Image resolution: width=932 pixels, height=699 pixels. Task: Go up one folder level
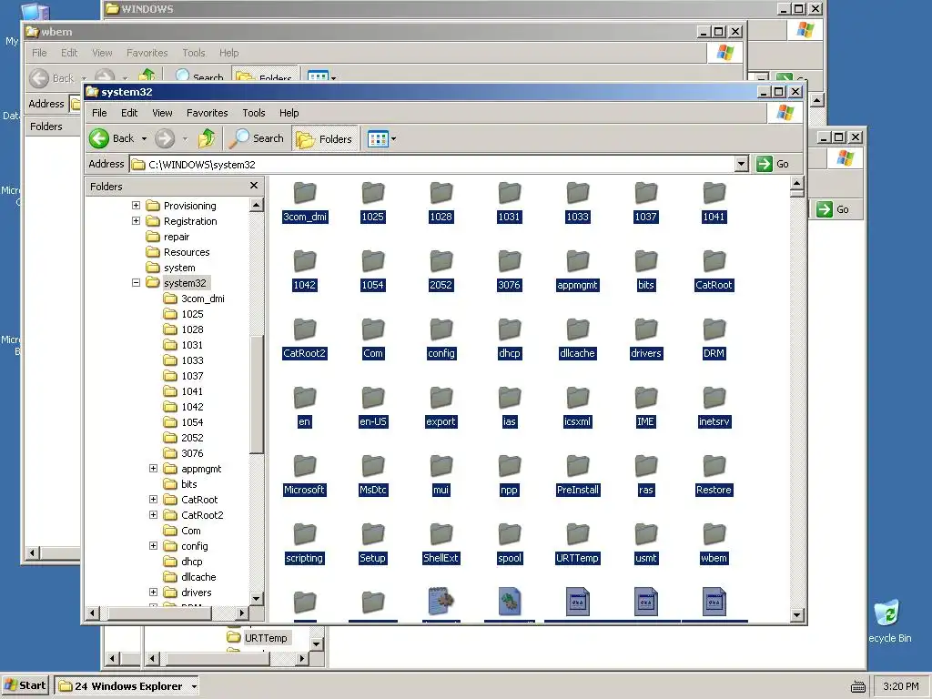point(207,138)
